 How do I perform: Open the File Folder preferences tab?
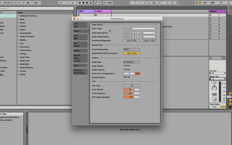80,44
